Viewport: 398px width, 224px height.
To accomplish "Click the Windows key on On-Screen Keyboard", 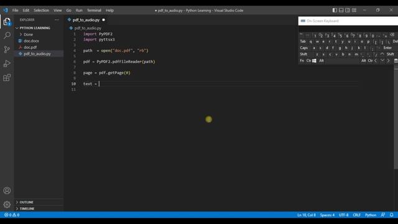I will coord(314,61).
